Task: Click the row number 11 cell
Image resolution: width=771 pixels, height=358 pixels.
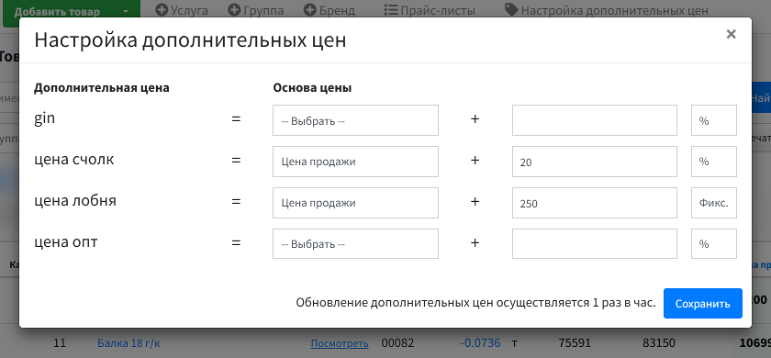Action: point(59,342)
